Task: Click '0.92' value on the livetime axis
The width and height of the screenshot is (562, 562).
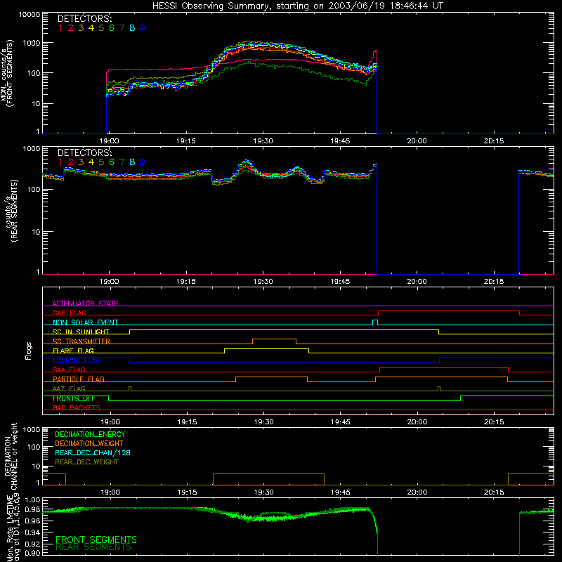Action: coord(32,542)
